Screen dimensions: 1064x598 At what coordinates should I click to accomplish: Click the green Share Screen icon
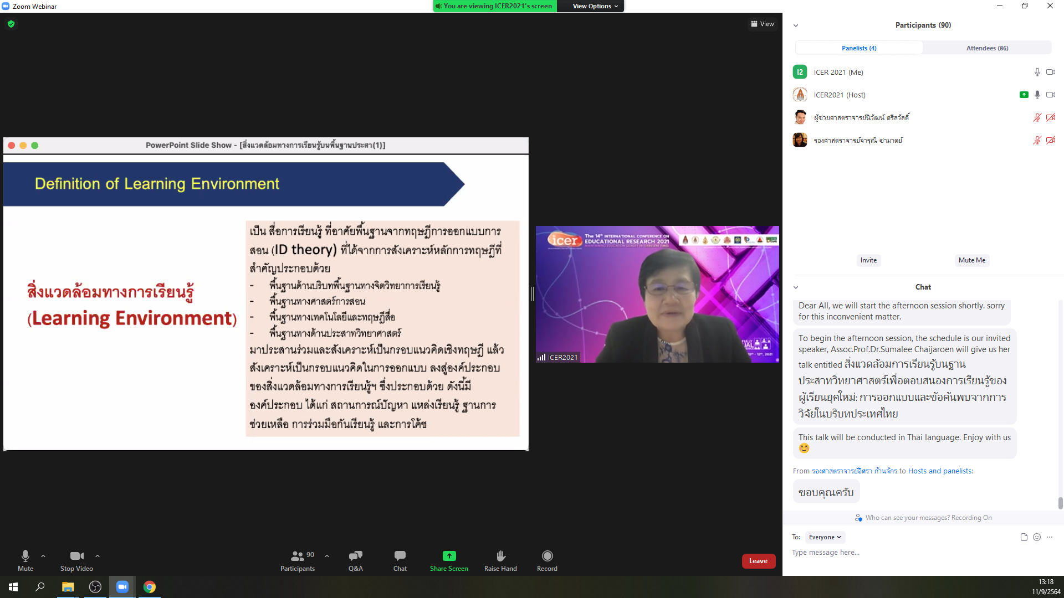point(449,556)
